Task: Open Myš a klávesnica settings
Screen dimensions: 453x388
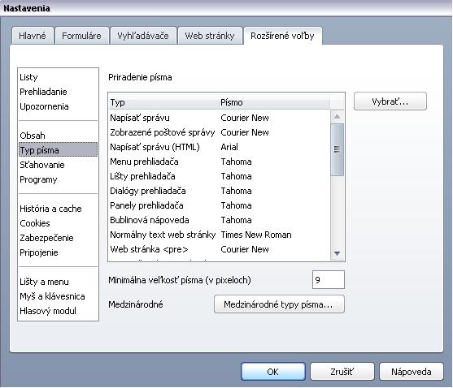Action: 58,296
